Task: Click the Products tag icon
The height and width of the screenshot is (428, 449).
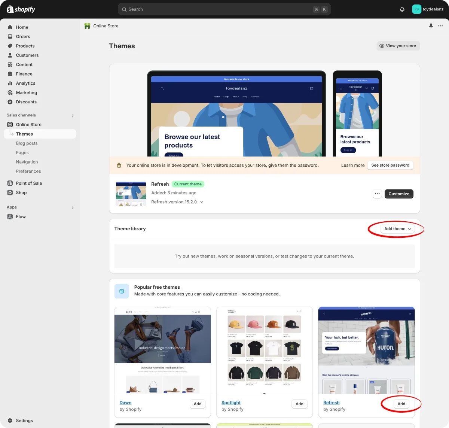Action: click(x=10, y=46)
